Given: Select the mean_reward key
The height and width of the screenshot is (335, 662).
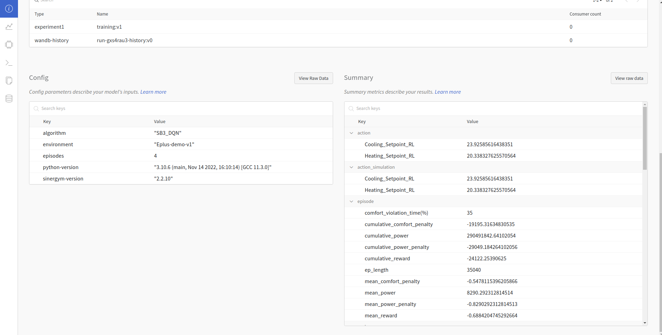Looking at the screenshot, I should point(381,316).
